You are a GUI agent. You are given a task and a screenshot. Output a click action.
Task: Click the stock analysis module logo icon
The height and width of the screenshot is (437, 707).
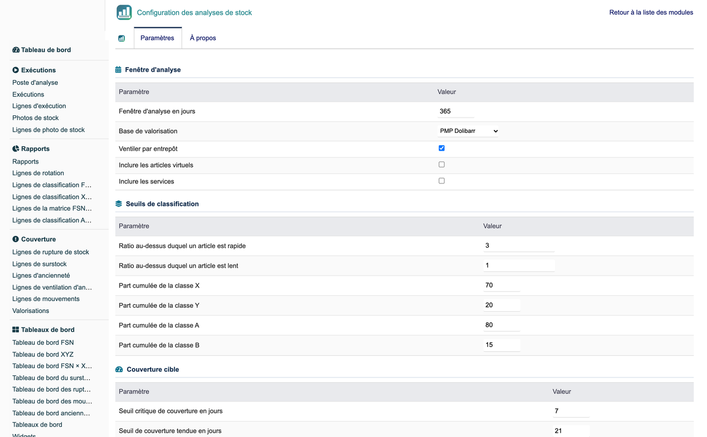[x=124, y=12]
